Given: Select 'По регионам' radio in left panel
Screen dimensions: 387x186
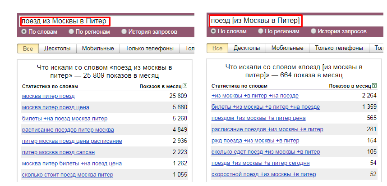Looking at the screenshot, I should (x=71, y=32).
